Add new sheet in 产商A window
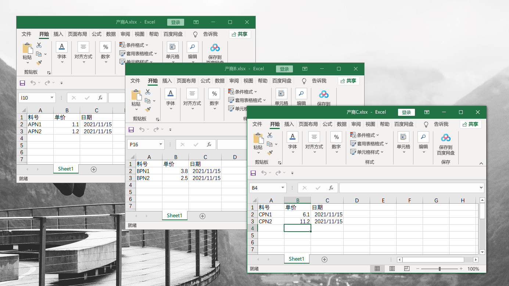509x286 pixels. click(x=94, y=169)
